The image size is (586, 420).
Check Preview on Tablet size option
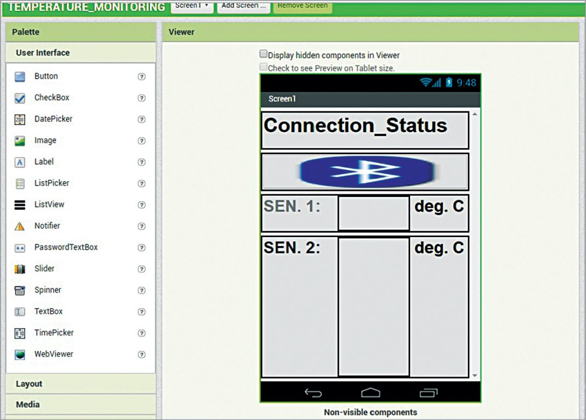(x=263, y=66)
